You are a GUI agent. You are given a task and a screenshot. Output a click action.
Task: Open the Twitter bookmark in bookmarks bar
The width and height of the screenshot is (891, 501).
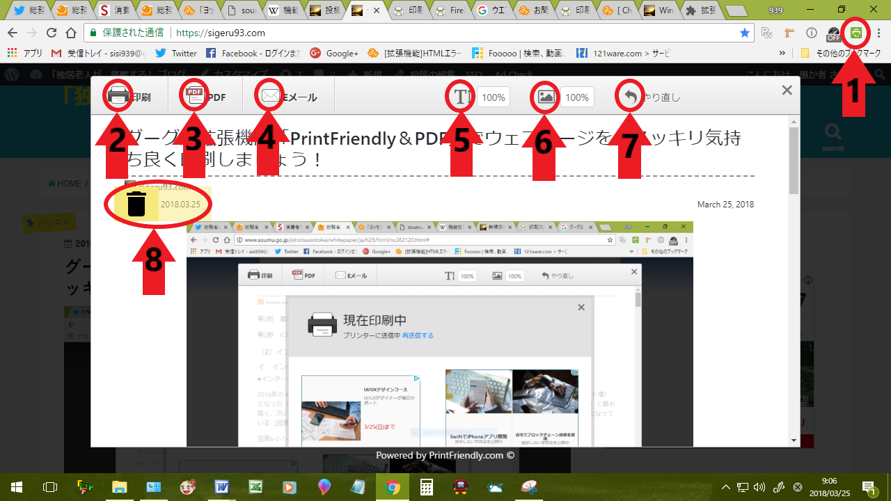[176, 53]
